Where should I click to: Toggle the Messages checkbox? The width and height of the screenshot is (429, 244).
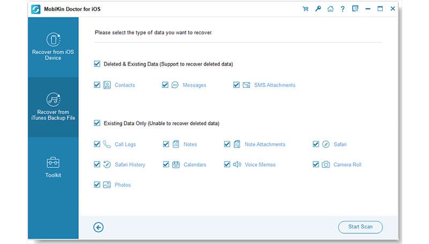pos(165,85)
